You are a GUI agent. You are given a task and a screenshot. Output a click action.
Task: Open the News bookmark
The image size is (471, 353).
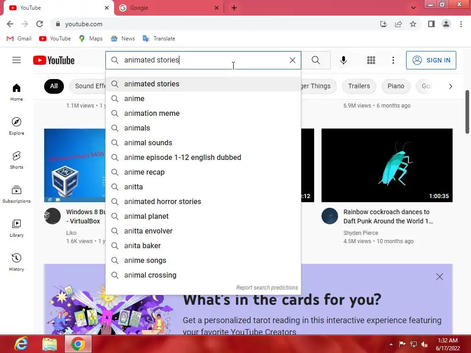(x=123, y=39)
